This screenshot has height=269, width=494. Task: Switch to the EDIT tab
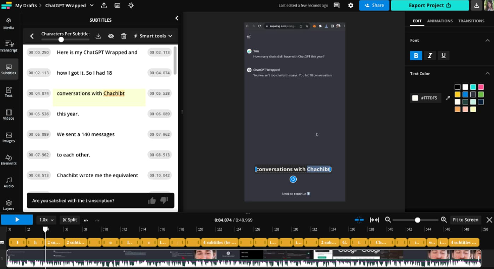pyautogui.click(x=417, y=21)
